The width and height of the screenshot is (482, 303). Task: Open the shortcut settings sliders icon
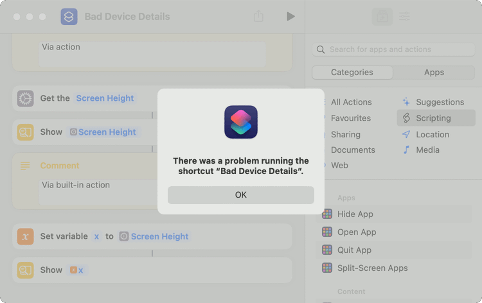[404, 16]
